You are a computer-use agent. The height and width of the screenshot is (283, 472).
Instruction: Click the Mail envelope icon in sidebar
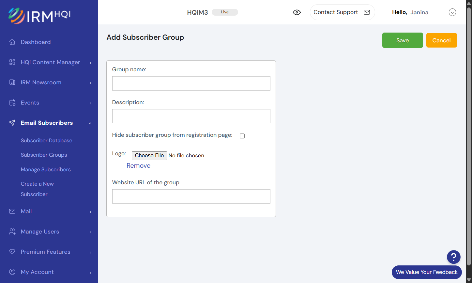coord(12,211)
